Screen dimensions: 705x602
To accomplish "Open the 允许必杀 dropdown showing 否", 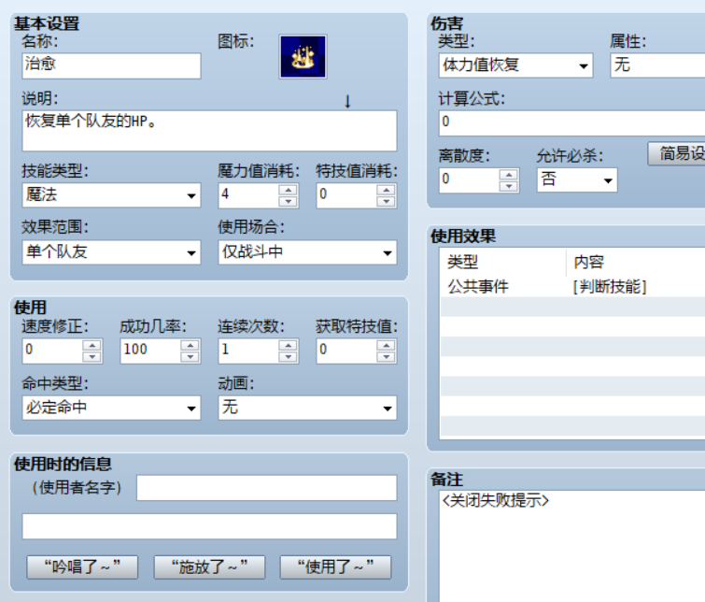I will point(577,180).
